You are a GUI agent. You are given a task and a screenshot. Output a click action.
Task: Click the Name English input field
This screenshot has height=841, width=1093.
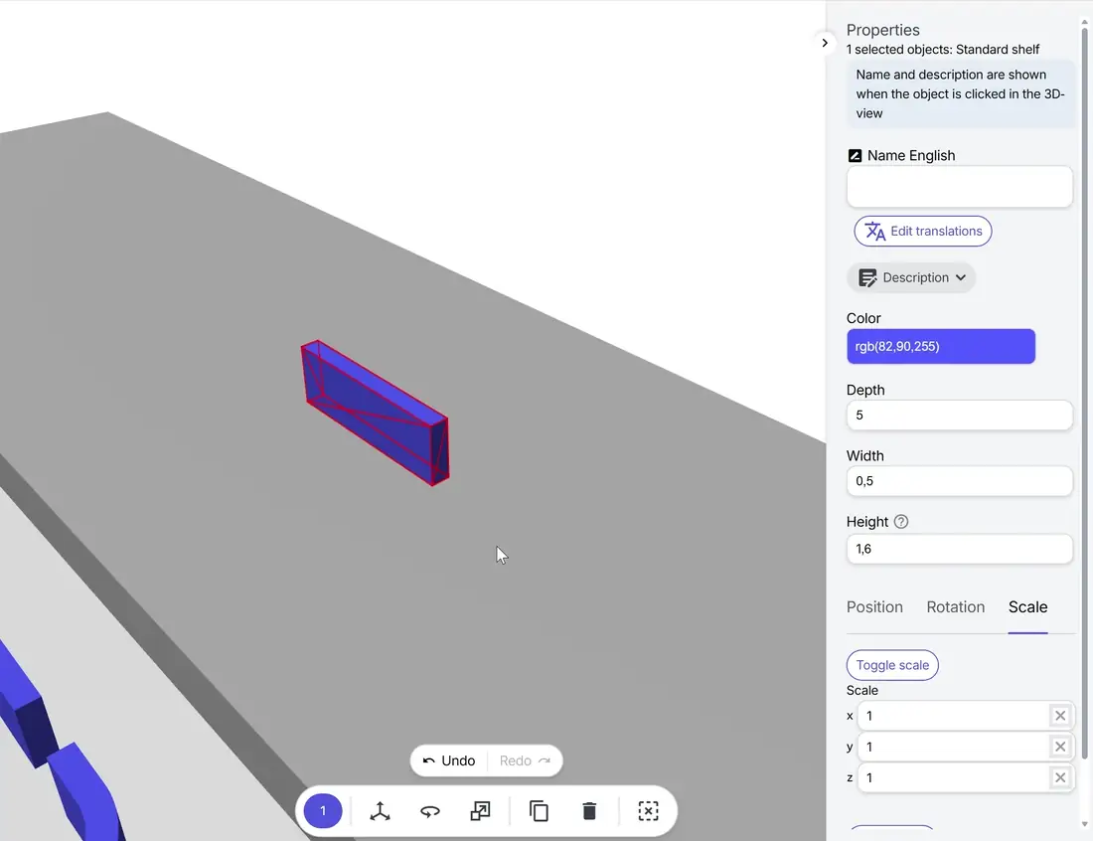[959, 187]
